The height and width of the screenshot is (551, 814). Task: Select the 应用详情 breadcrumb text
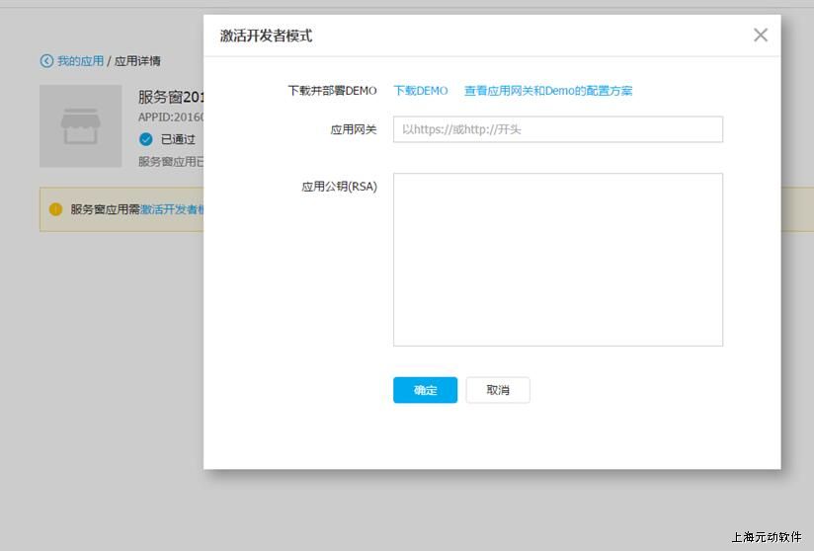(137, 61)
